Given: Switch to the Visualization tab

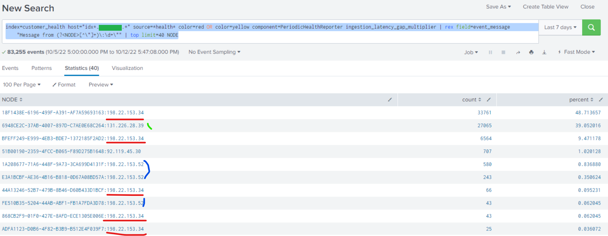Looking at the screenshot, I should point(127,68).
